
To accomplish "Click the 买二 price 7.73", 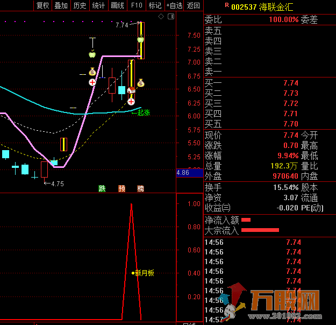I will [x=291, y=93].
